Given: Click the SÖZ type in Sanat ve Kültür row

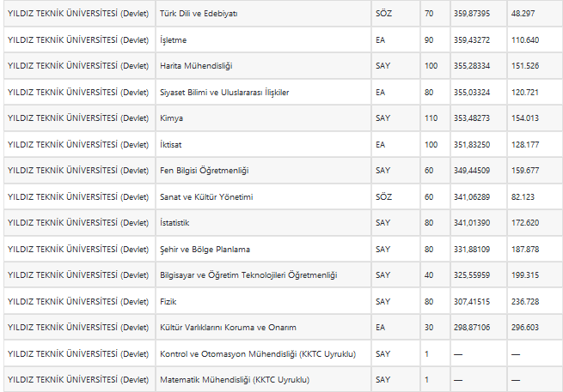Looking at the screenshot, I should (383, 197).
